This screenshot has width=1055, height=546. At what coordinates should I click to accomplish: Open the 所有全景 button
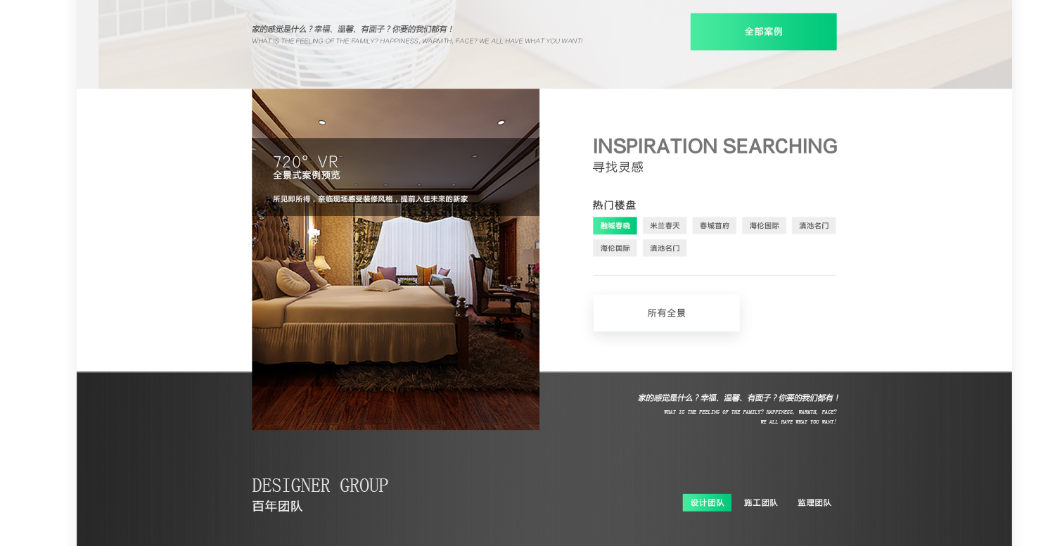(x=666, y=313)
